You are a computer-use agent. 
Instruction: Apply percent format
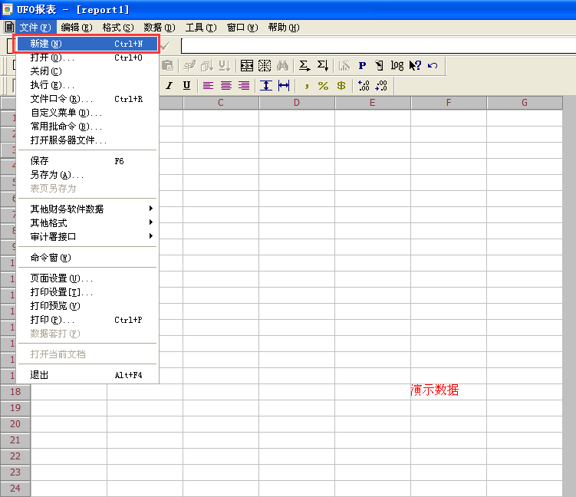(323, 86)
